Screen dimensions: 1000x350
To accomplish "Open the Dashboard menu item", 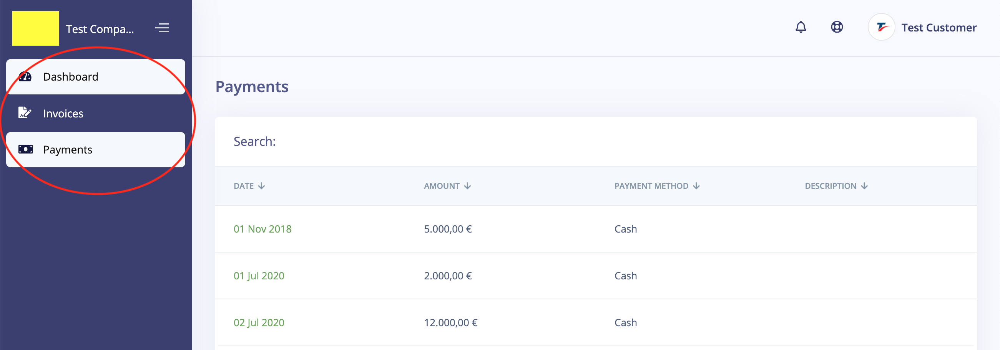I will 95,77.
